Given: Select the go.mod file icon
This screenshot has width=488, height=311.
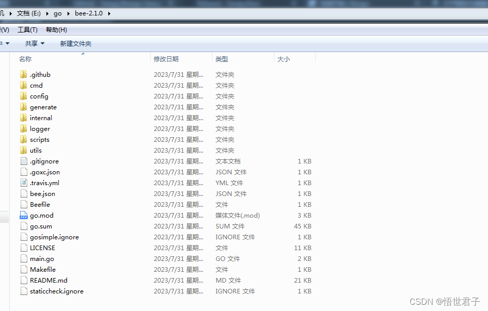Looking at the screenshot, I should coord(24,215).
